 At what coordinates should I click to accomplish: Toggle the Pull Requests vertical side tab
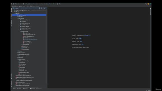11,24
